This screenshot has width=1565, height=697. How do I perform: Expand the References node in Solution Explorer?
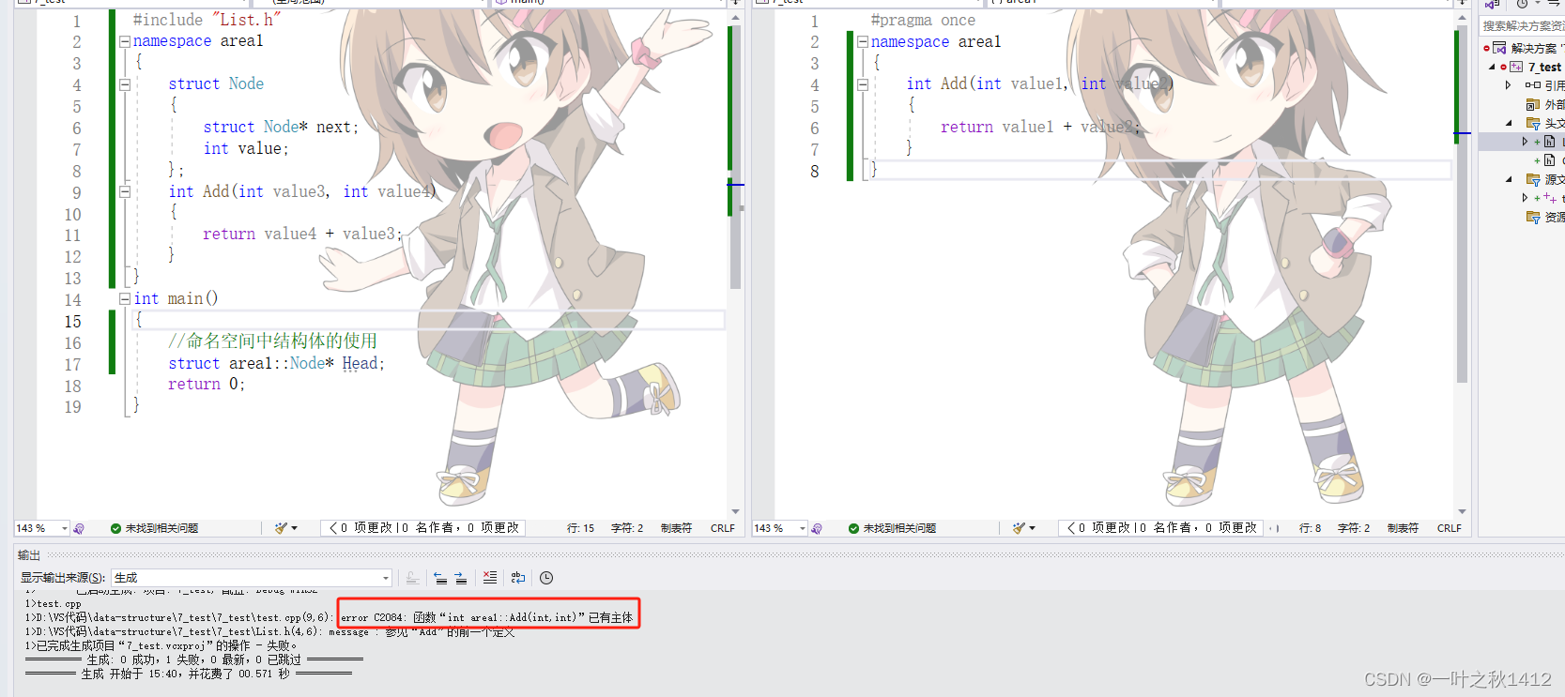1509,85
